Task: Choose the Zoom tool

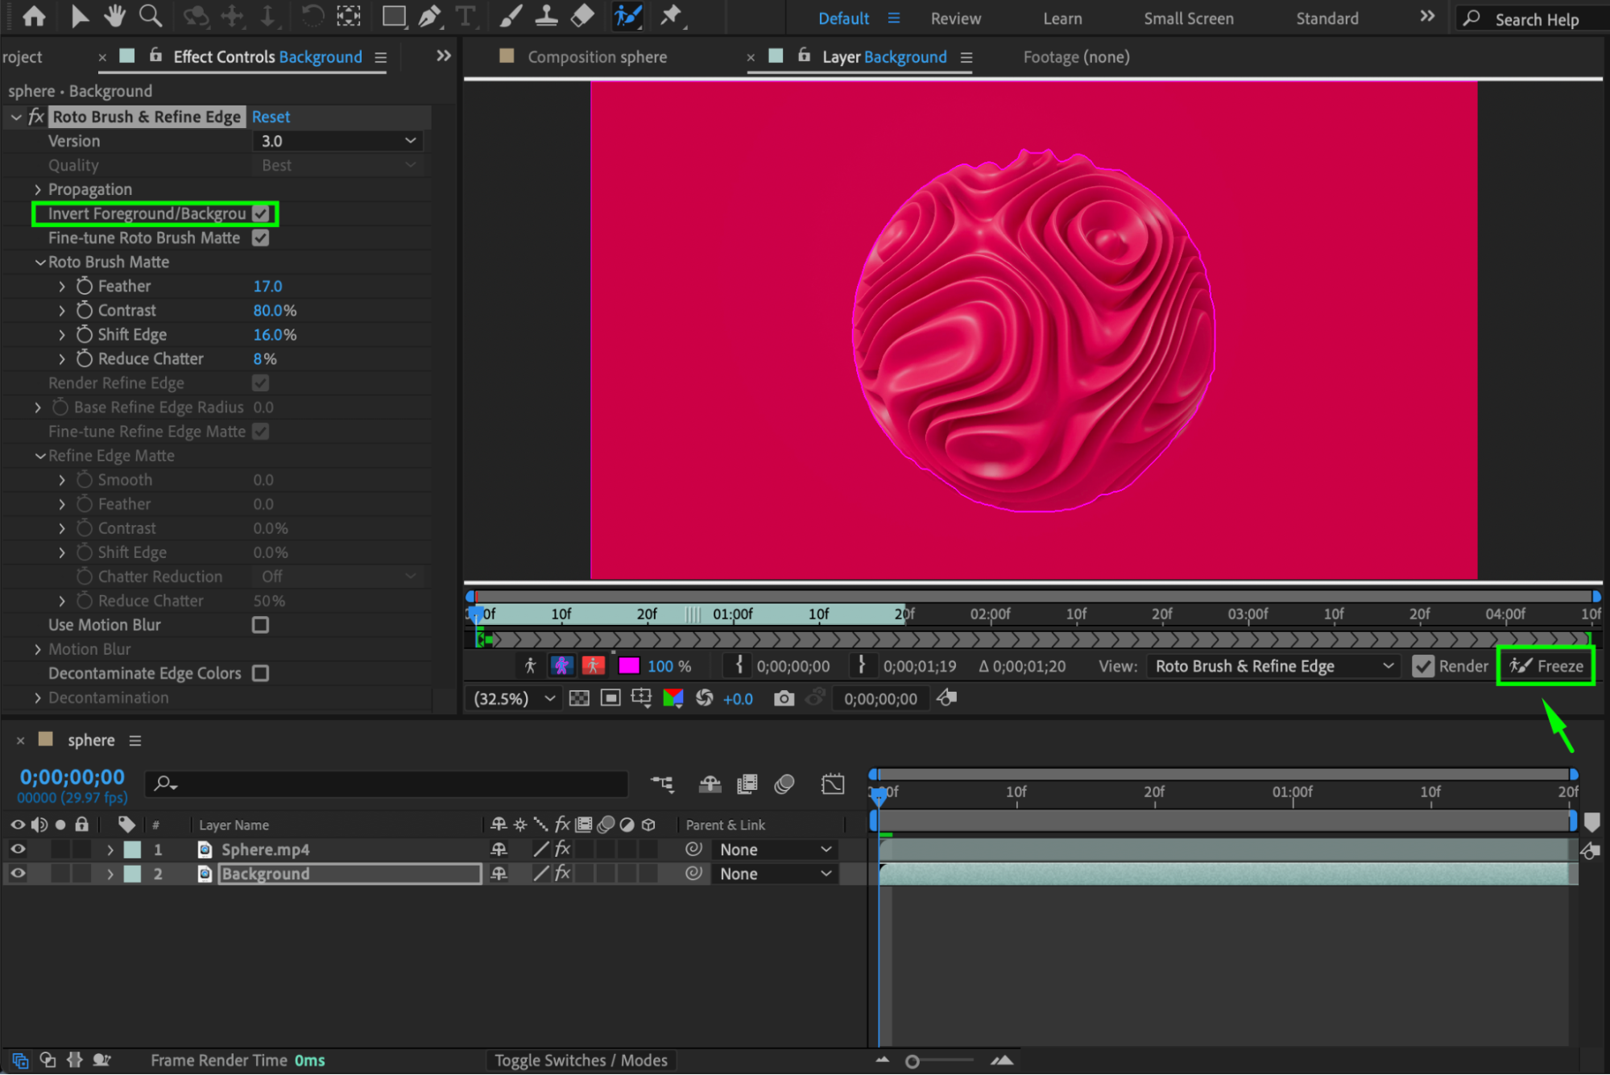Action: 150,15
